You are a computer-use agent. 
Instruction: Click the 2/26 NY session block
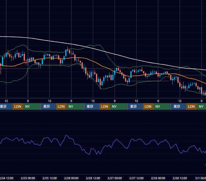pos(118,106)
